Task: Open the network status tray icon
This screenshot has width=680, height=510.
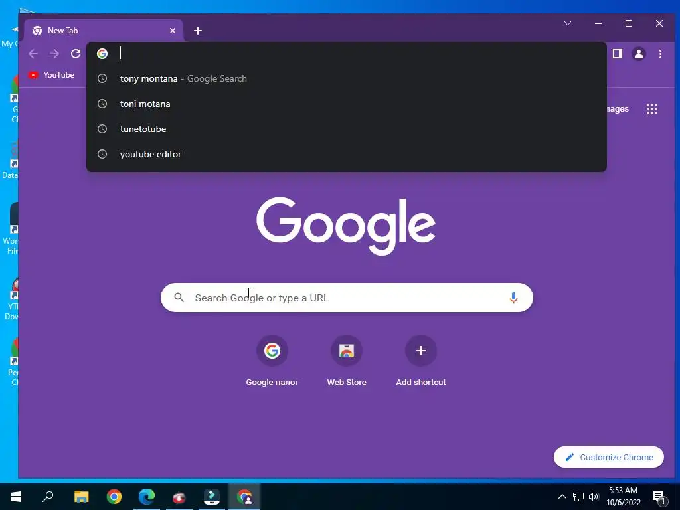Action: tap(578, 497)
